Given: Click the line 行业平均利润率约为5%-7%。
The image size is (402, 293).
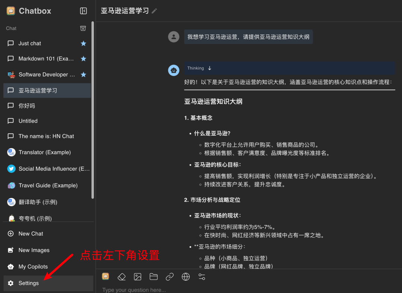Looking at the screenshot, I should click(240, 227).
